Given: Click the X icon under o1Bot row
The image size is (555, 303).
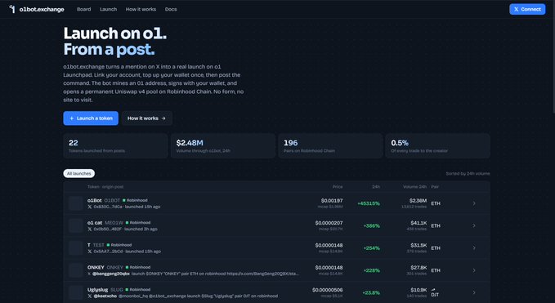Looking at the screenshot, I should point(90,207).
